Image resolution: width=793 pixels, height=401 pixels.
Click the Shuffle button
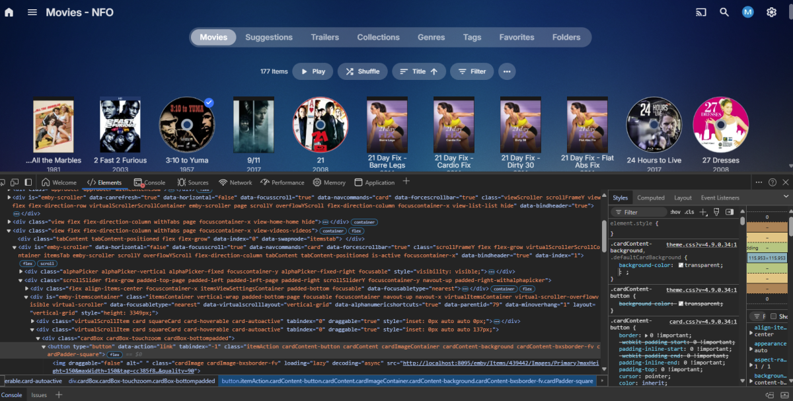point(362,71)
